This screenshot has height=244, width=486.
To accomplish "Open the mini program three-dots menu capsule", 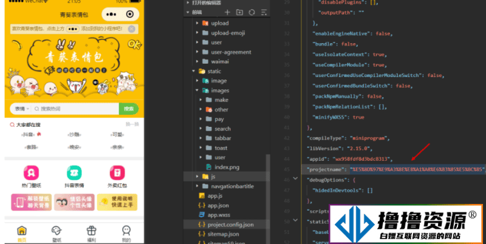I will [x=111, y=14].
